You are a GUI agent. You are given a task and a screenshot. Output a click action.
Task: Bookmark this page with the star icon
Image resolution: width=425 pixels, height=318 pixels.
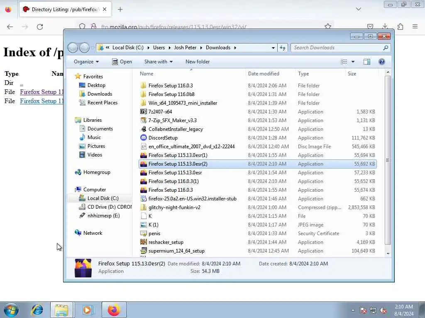(328, 26)
